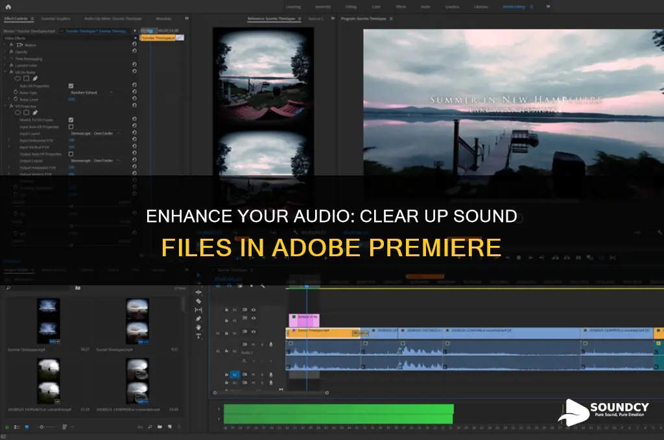The height and width of the screenshot is (440, 664).
Task: Open Sunset Timelapse.mp4 thumbnail in project
Action: [137, 321]
